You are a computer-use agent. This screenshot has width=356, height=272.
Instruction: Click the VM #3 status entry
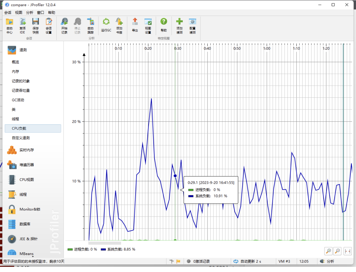[x=284, y=261]
